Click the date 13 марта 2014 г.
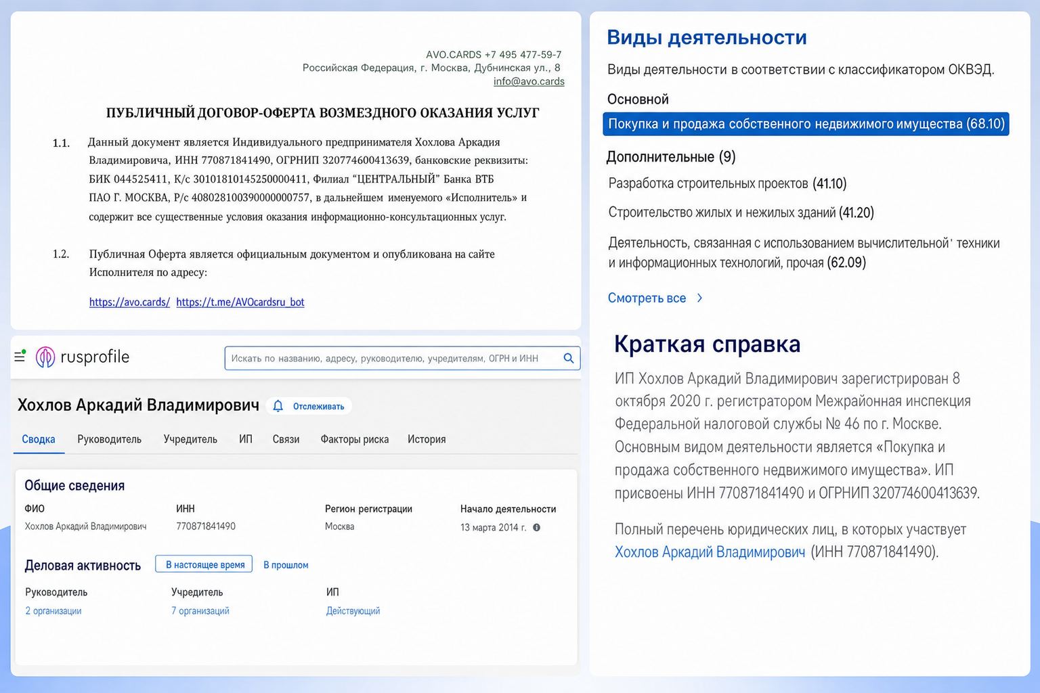The width and height of the screenshot is (1040, 693). 493,527
